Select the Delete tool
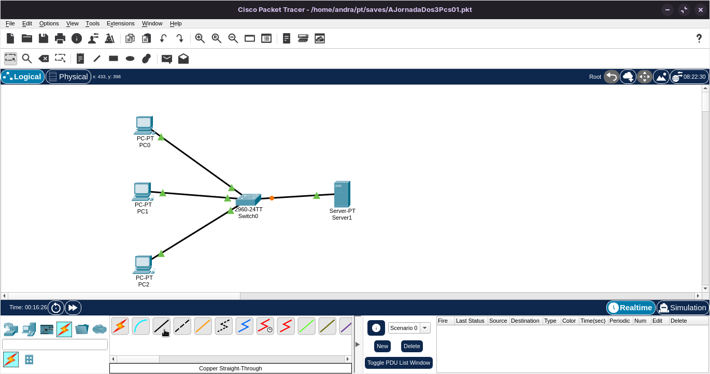This screenshot has height=374, width=710. 44,59
